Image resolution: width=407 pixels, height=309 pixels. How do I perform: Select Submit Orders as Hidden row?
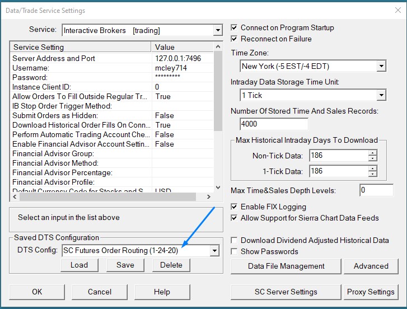tap(112, 115)
